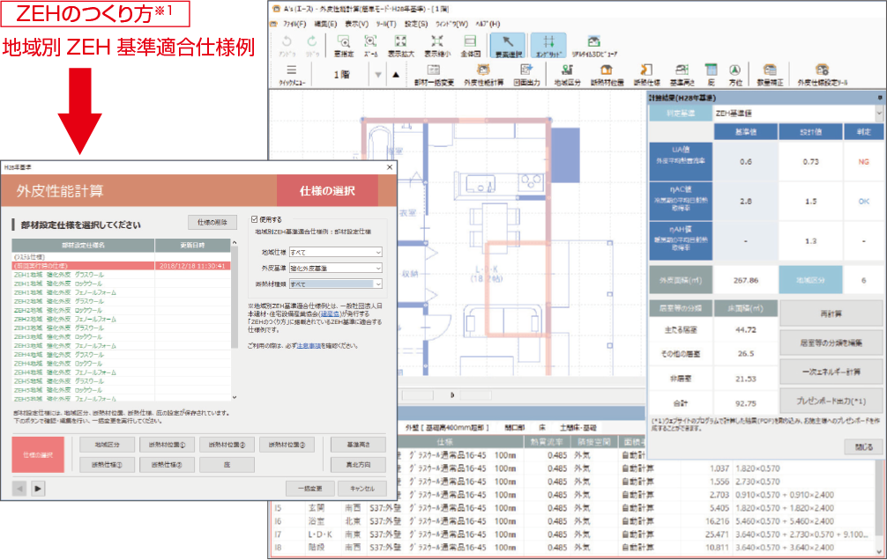Select the ズーム zoom tool icon
The width and height of the screenshot is (887, 560).
(370, 45)
